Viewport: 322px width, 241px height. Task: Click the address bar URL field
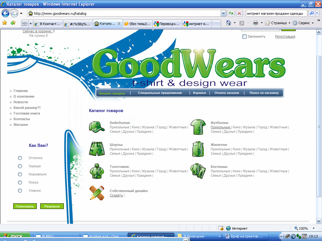[124, 13]
